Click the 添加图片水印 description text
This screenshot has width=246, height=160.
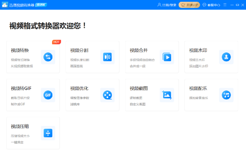199,66
